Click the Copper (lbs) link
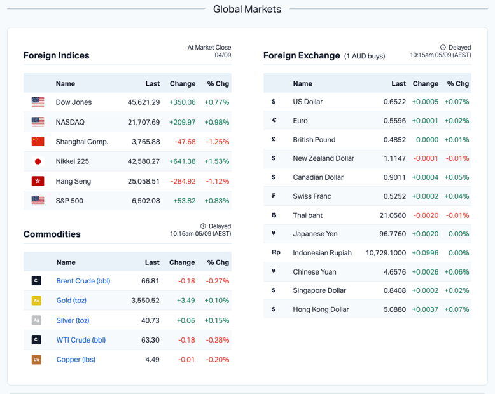Image resolution: width=495 pixels, height=394 pixels. click(x=76, y=360)
